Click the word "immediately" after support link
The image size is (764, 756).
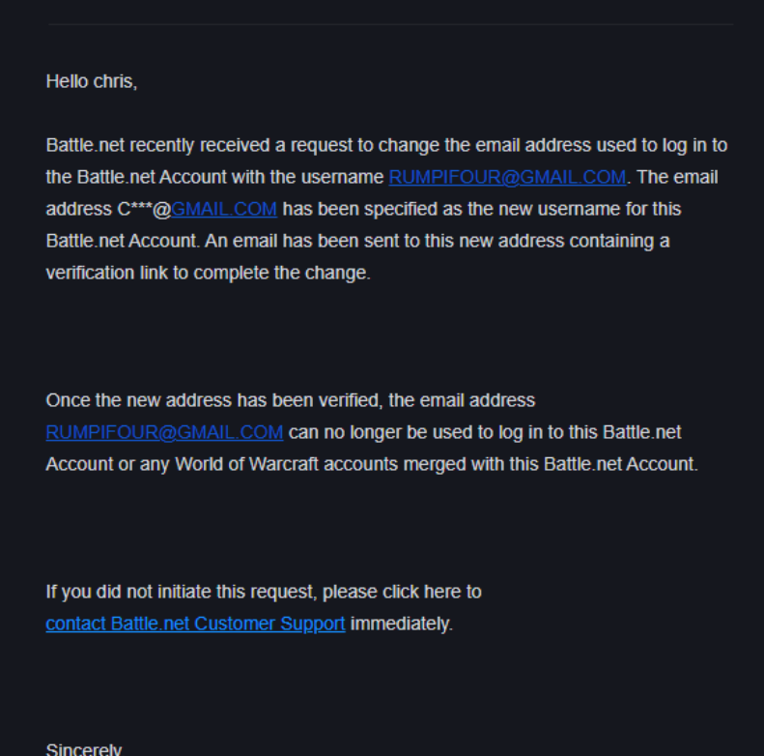(400, 624)
